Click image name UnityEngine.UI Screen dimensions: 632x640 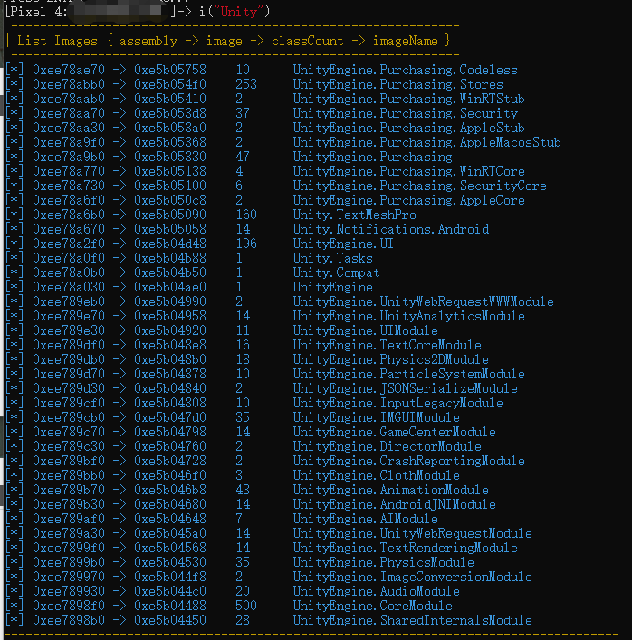tap(343, 244)
